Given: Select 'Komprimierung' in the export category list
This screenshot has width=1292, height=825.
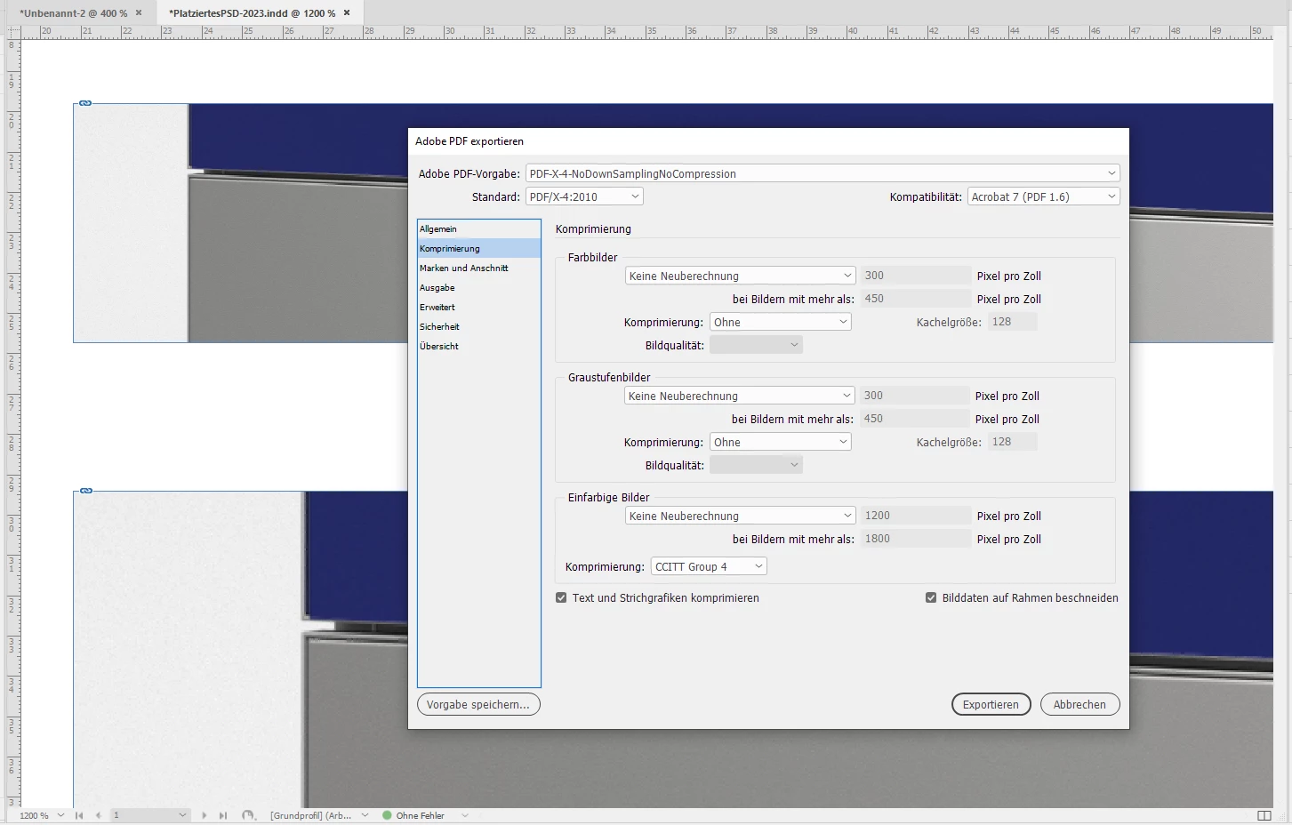Looking at the screenshot, I should (478, 249).
